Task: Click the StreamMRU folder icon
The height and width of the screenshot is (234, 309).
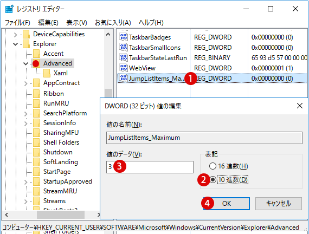Action: tap(37, 191)
